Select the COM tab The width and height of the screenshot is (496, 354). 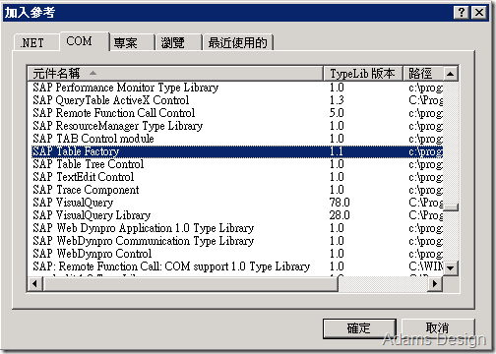(85, 41)
